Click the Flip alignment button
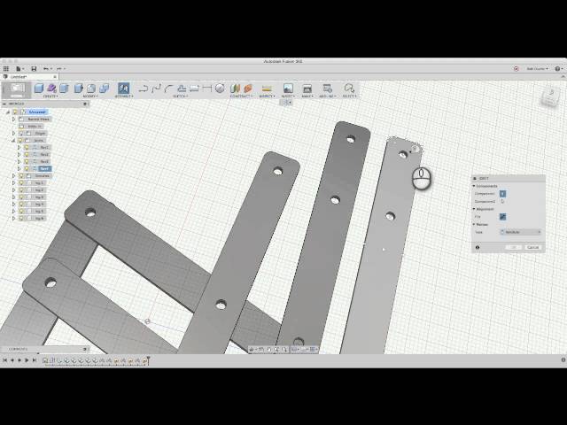This screenshot has height=425, width=567. pos(502,216)
